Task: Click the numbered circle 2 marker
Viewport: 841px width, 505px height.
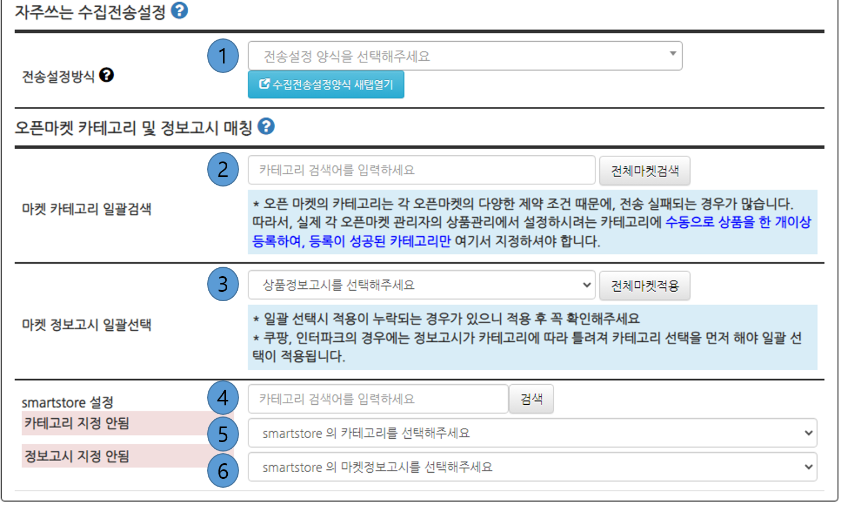Action: pos(223,169)
